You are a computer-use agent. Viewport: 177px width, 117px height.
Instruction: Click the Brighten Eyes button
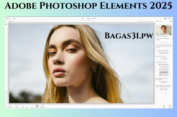[x=164, y=72]
